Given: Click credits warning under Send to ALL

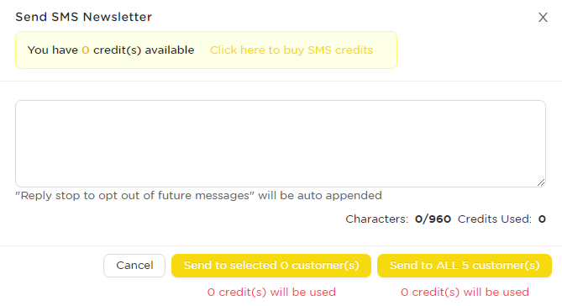Looking at the screenshot, I should pyautogui.click(x=465, y=292).
